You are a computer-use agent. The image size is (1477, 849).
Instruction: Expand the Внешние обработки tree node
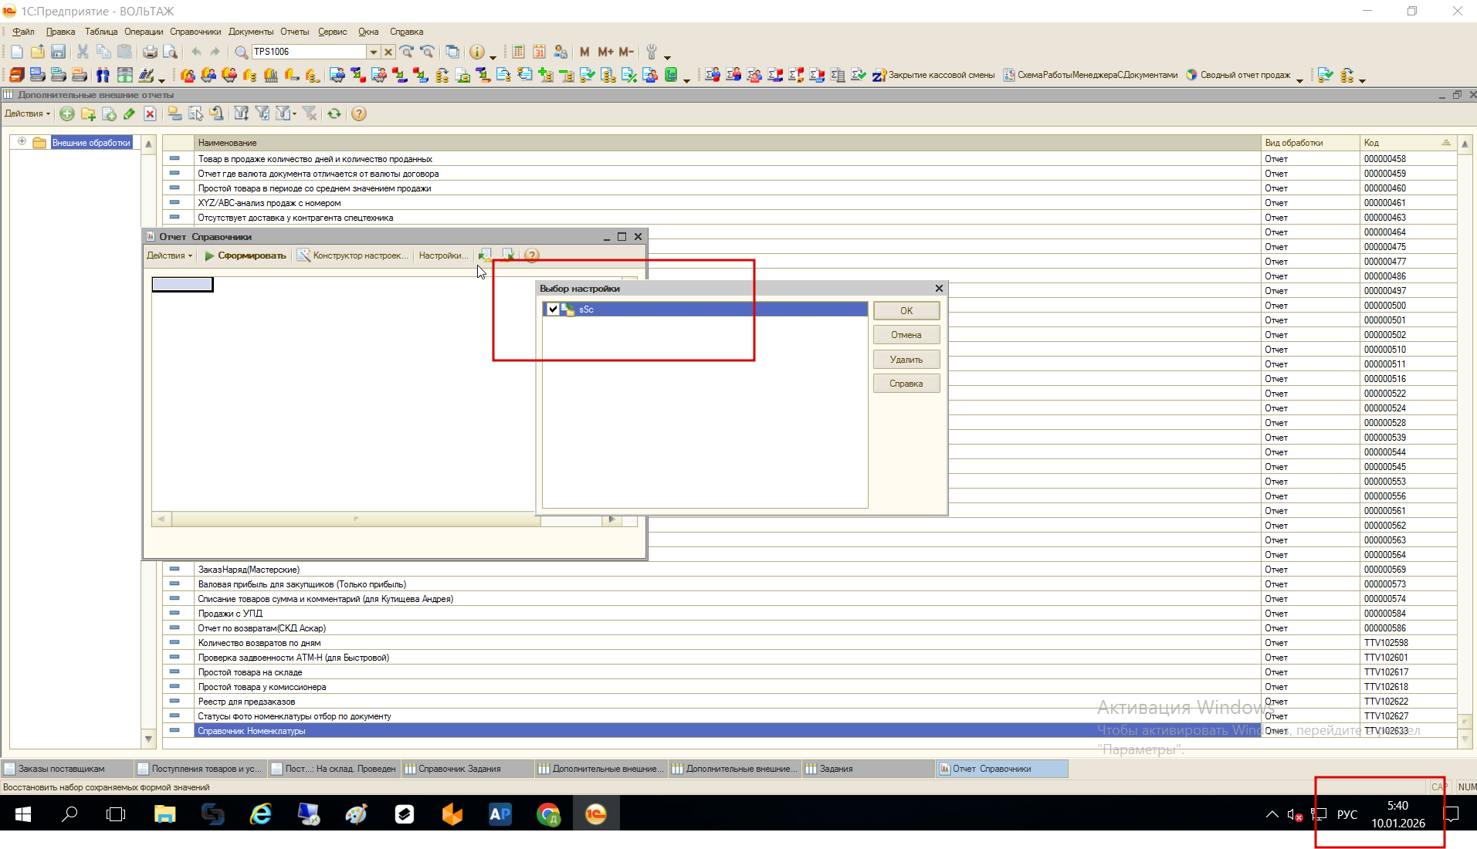point(22,141)
